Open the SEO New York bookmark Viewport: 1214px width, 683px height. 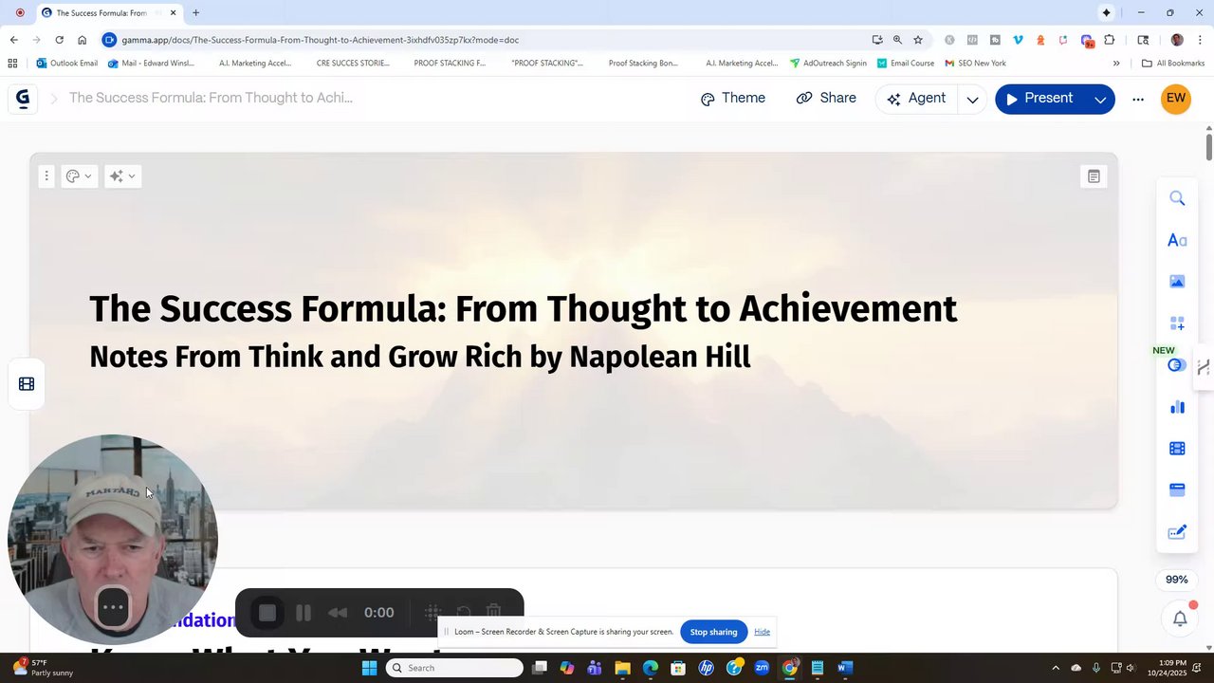coord(976,64)
